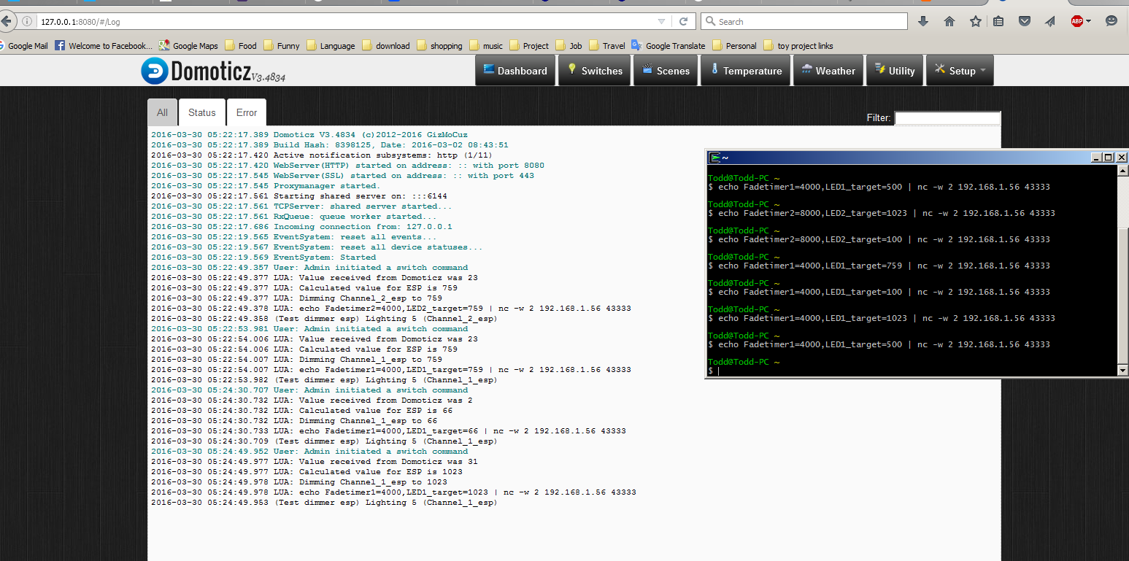Click the terminal window title bar icon
Screen dimensions: 1129x561
(715, 157)
